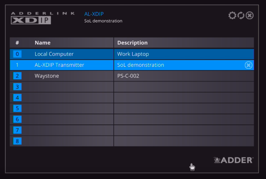Click the PS-C-002 description cell

[x=128, y=76]
